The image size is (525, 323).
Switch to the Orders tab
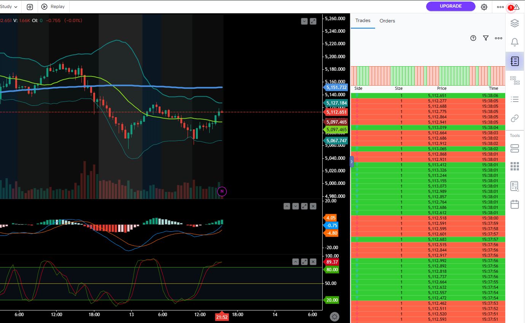(x=387, y=21)
